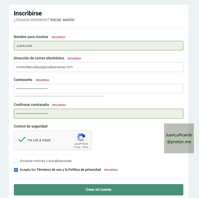This screenshot has height=198, width=199.
Task: Select the Contraseña password field
Action: [x=98, y=88]
